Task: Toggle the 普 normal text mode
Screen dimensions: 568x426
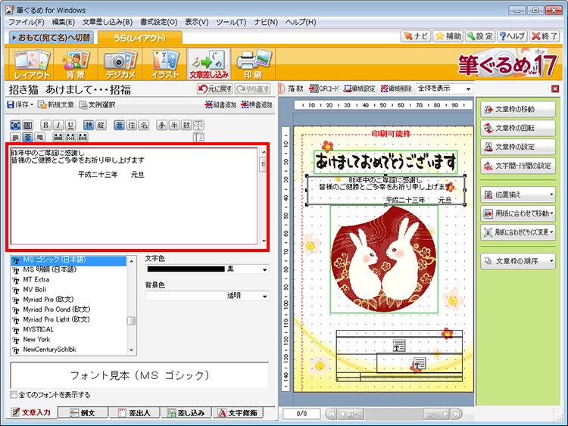Action: (x=119, y=126)
